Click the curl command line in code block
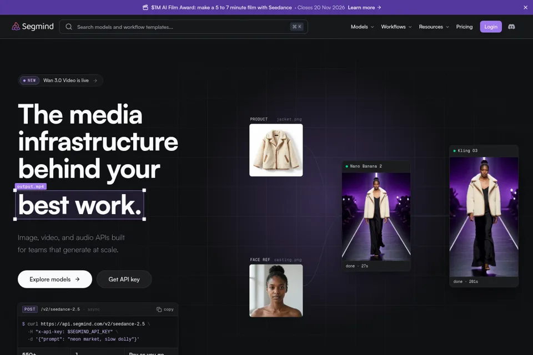 (86, 324)
